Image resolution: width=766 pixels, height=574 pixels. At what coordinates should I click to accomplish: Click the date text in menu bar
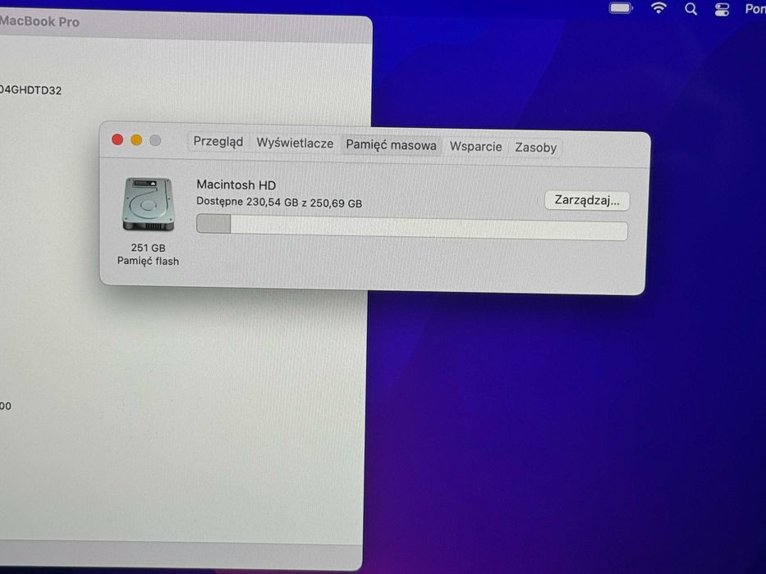755,9
